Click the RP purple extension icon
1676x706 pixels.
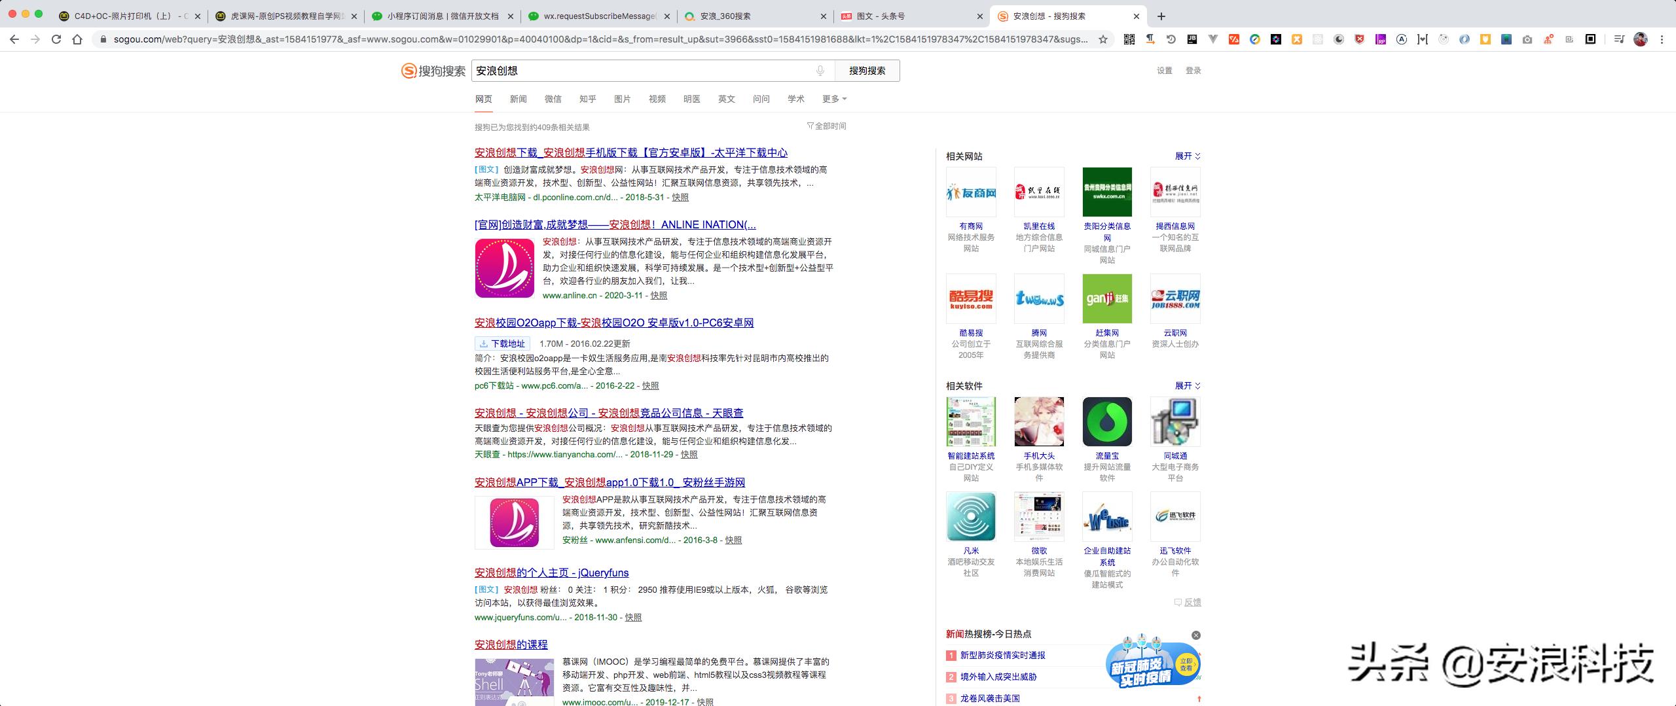point(1380,39)
